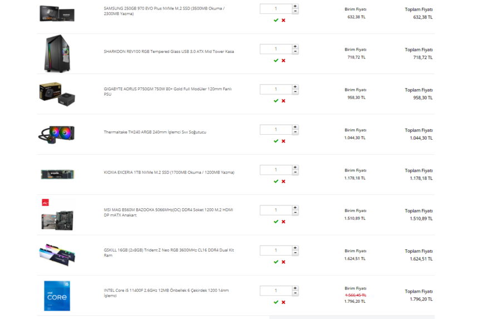Click the green check for the Thermaltake TH240 cooler
This screenshot has height=319, width=501.
[276, 141]
